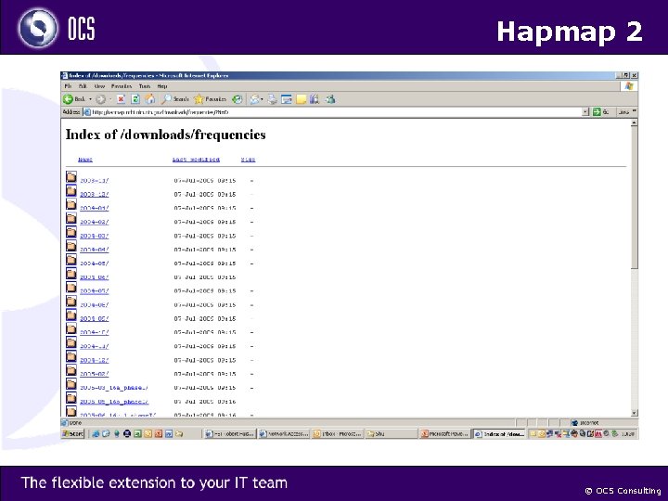Click the vertical scrollbar thumb
Image resolution: width=668 pixels, height=501 pixels.
coord(634,198)
